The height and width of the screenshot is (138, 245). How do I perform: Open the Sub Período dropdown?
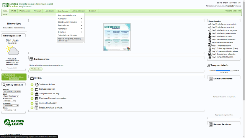(x=9, y=101)
